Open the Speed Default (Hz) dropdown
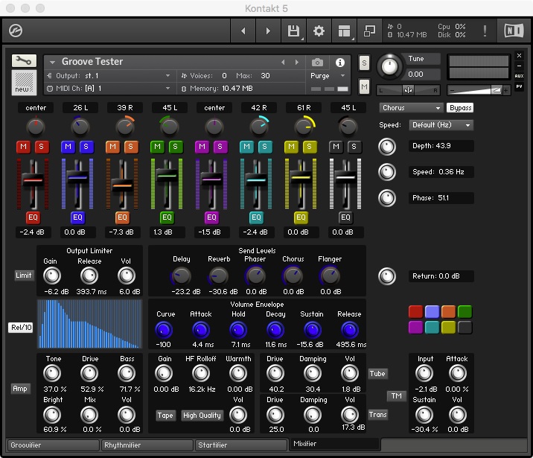This screenshot has width=533, height=458. 441,125
